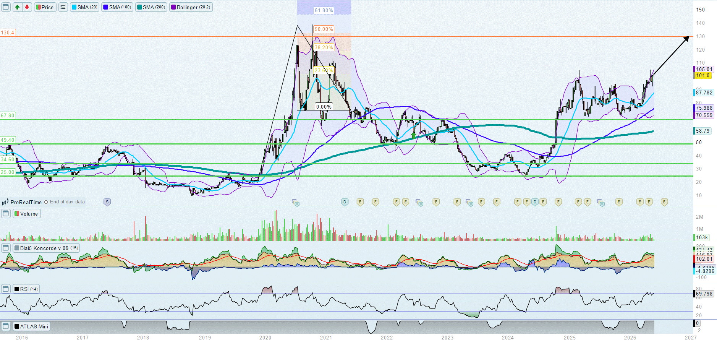Click the red down arrow icon

[27, 7]
